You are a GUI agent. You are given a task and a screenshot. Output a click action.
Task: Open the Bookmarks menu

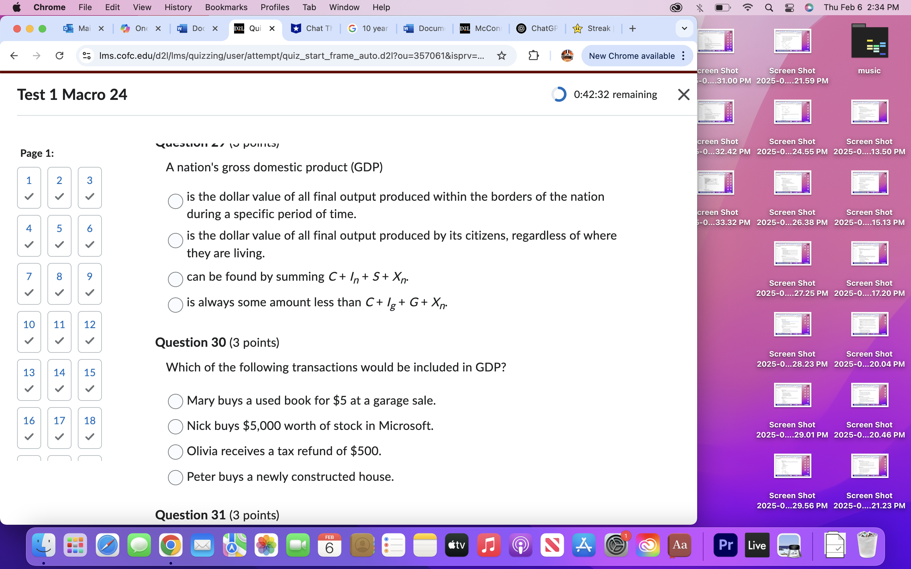[226, 7]
